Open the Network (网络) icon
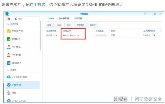This screenshot has width=165, height=104. point(9,93)
